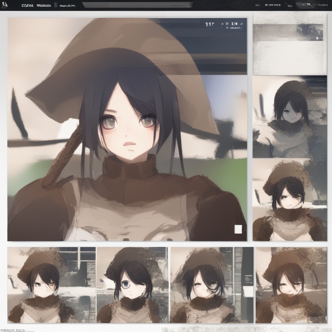
Task: Click the caption text in the main artwork's corner
Action: pyautogui.click(x=224, y=26)
